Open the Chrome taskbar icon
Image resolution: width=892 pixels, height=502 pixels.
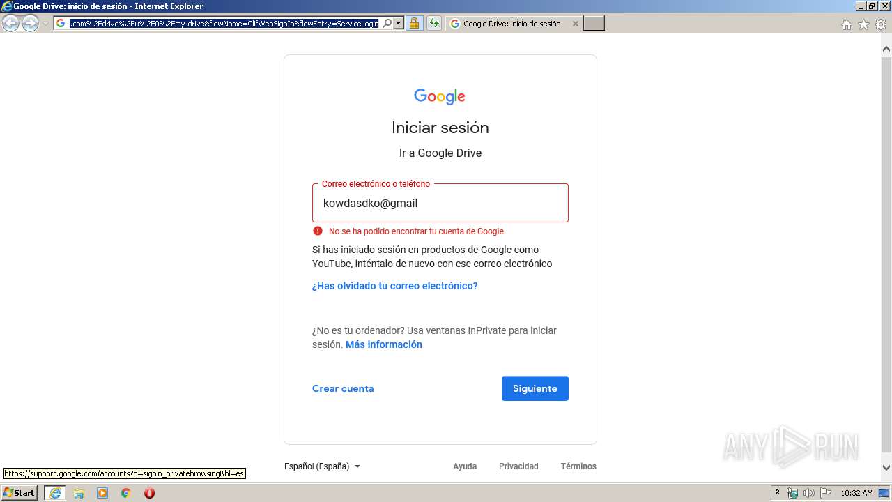[126, 493]
